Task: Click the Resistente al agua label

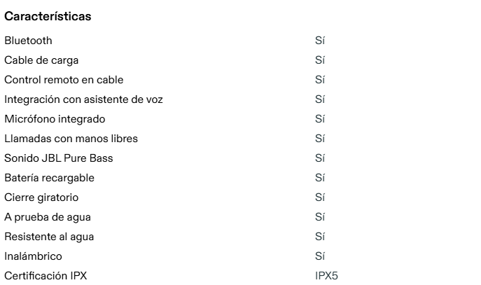Action: pos(49,237)
